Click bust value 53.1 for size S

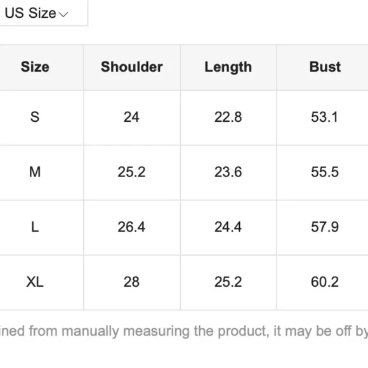point(325,117)
